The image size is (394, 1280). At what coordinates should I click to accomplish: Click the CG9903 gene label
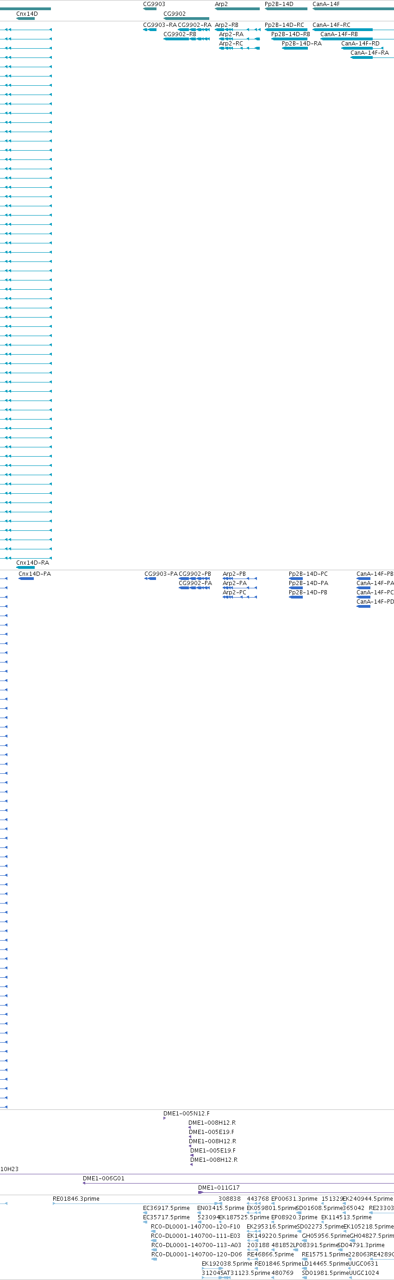(154, 4)
